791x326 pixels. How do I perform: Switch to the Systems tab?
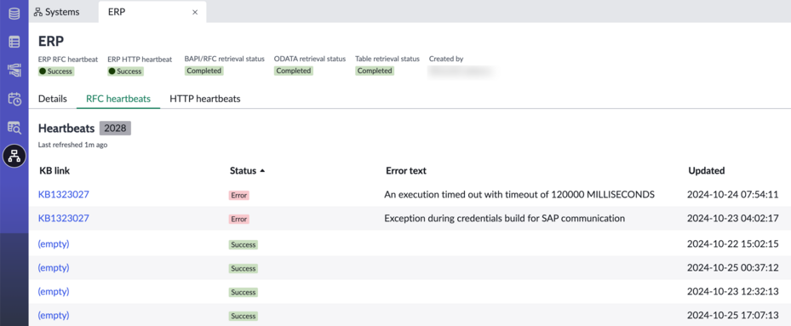tap(56, 12)
